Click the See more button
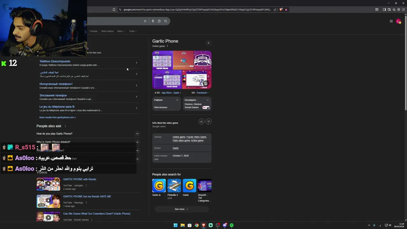407x229 pixels. [182, 209]
